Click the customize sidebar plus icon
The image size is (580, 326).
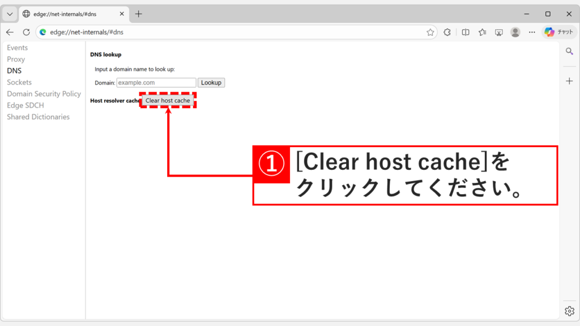tap(569, 81)
